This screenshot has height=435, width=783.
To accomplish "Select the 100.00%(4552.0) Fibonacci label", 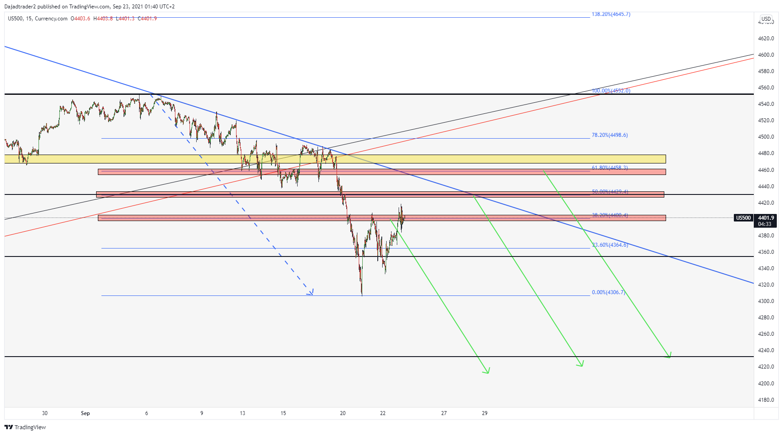I will 611,91.
